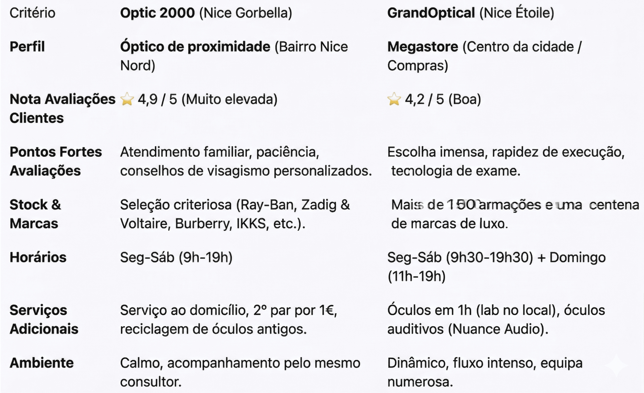Select the Seg-Sáb (9h-19h) hours cell
644x393 pixels.
pos(176,258)
